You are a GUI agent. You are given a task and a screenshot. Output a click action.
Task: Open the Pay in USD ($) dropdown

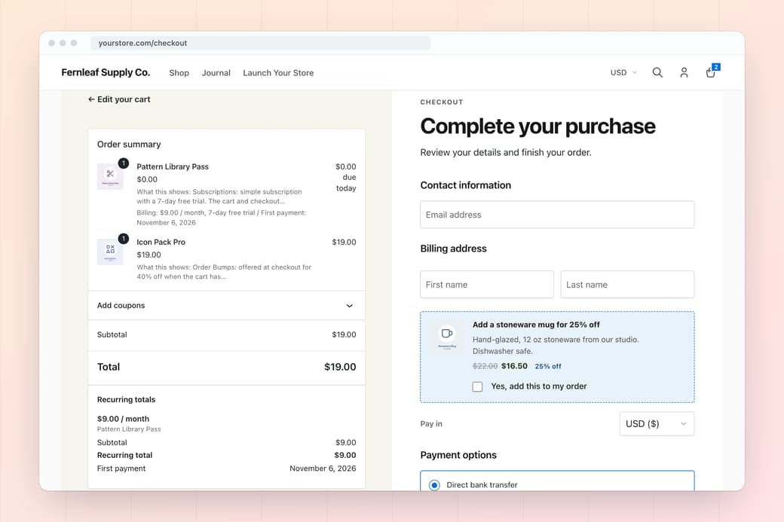[x=657, y=423]
